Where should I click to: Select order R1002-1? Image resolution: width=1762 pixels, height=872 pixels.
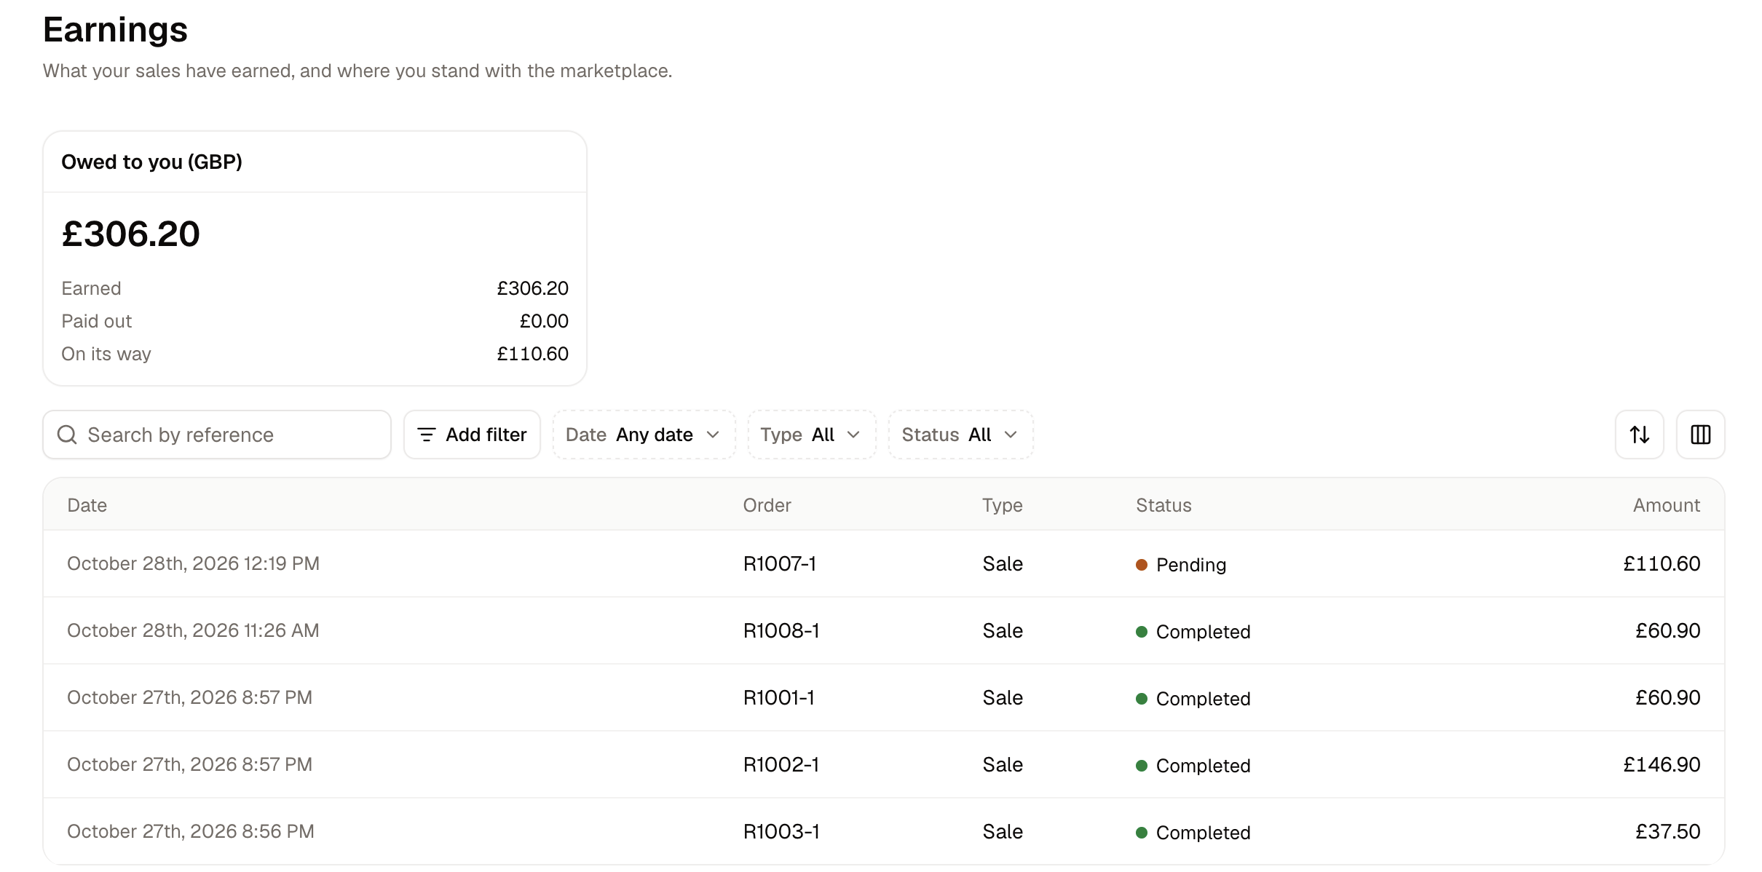pyautogui.click(x=781, y=764)
